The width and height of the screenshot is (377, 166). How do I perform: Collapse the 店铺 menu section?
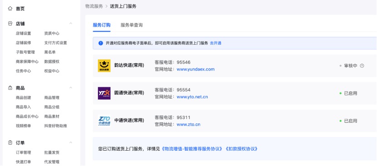click(x=71, y=23)
